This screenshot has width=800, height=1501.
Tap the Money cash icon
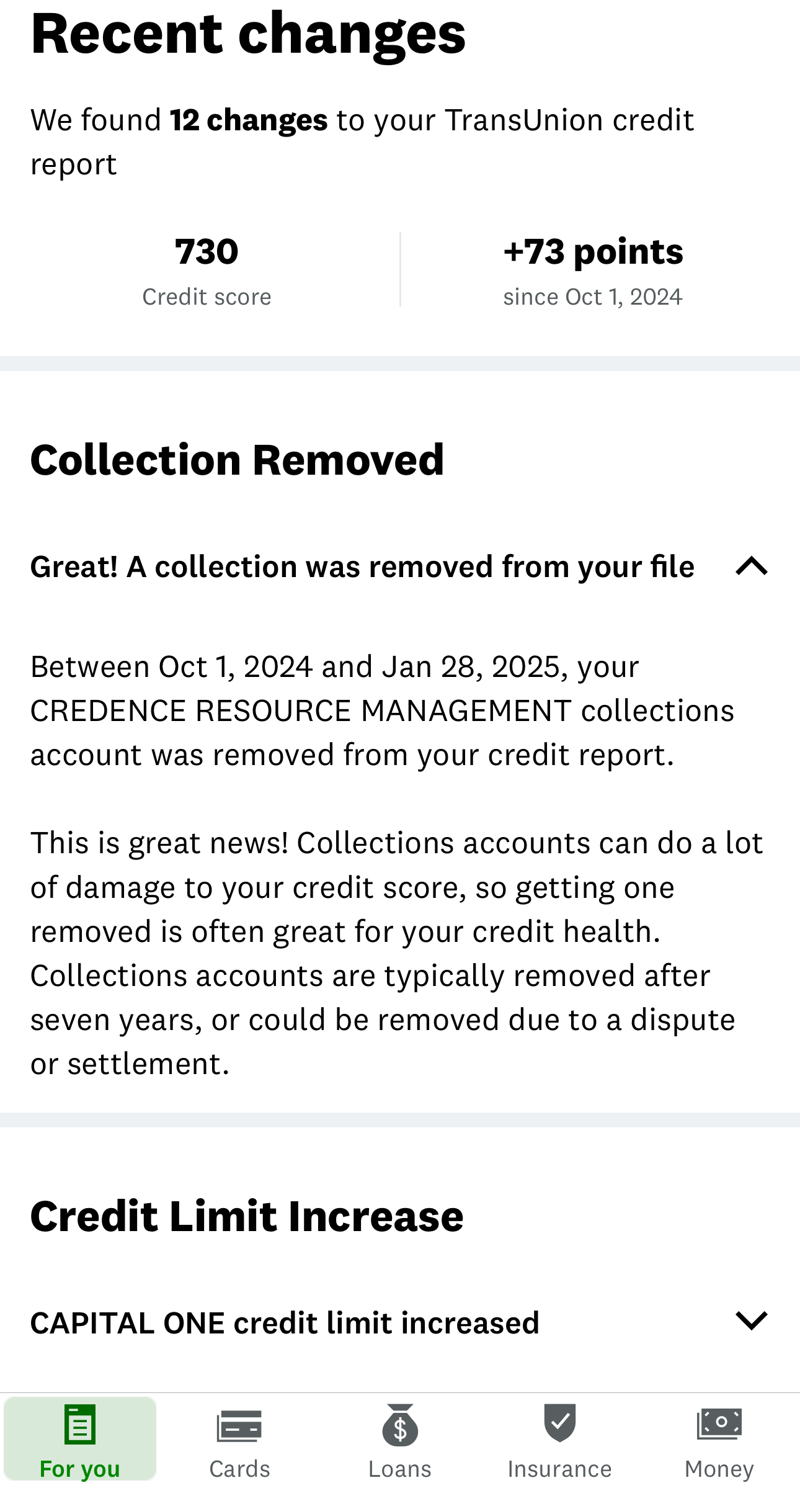719,1423
